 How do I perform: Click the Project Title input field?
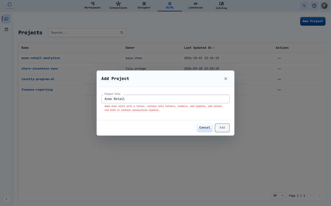[165, 99]
